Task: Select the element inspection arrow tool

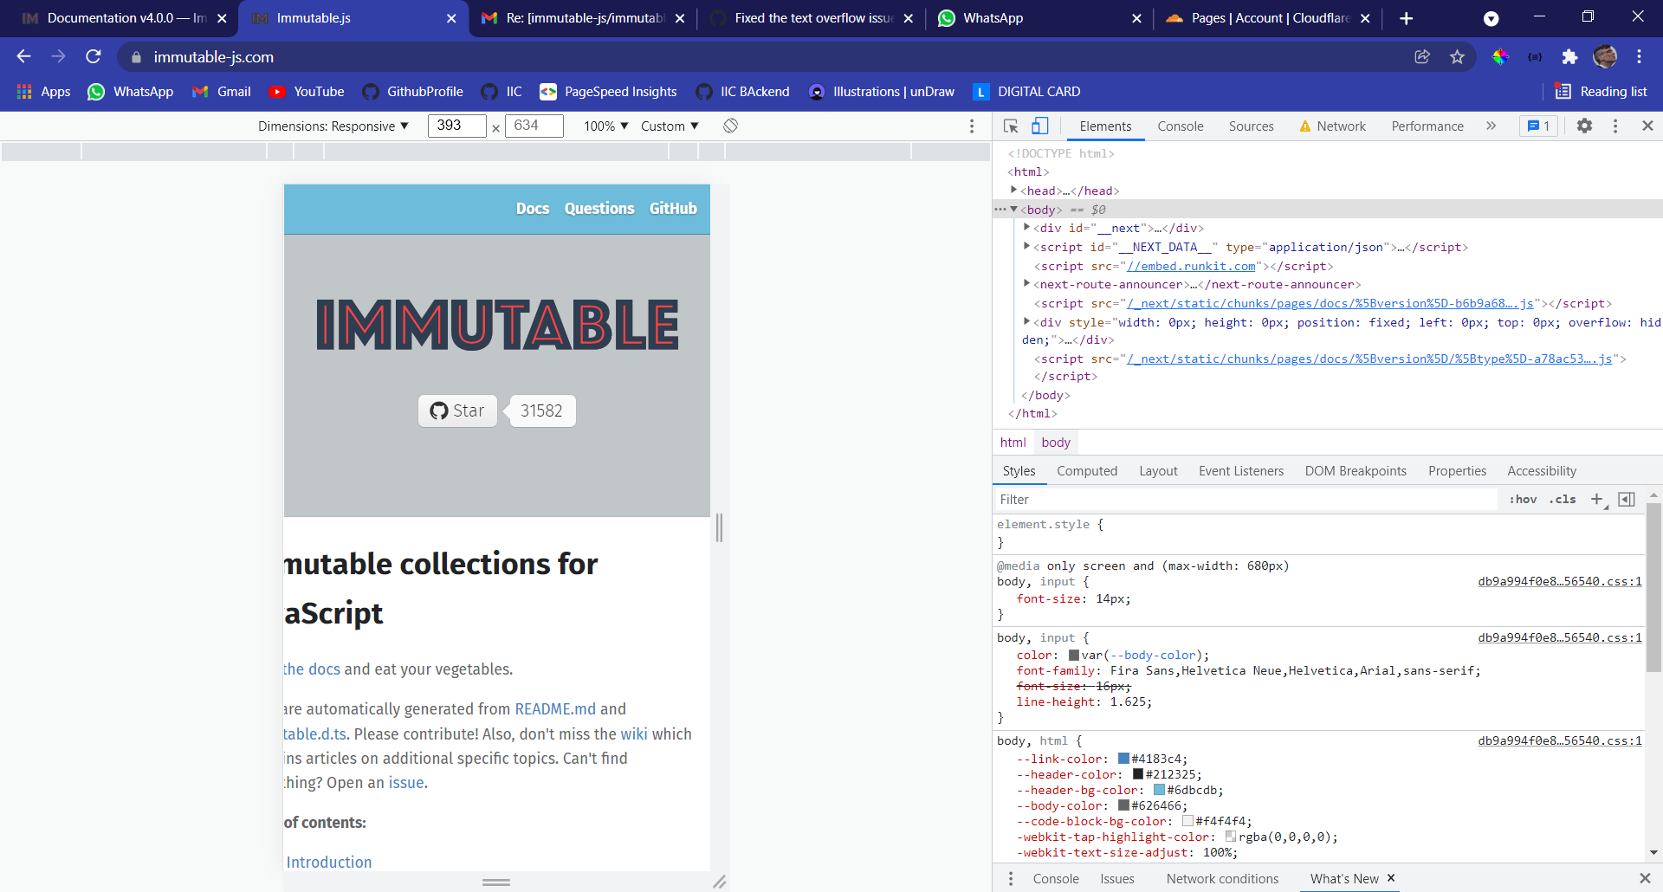Action: tap(1010, 126)
